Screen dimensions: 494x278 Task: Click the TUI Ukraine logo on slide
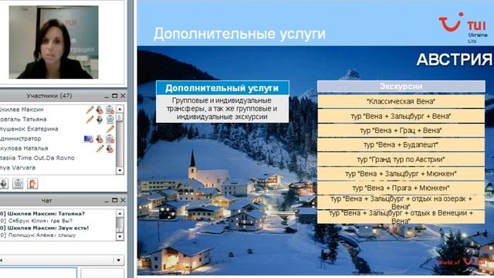(463, 28)
